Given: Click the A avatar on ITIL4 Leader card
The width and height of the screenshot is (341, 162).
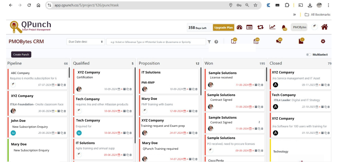Looking at the screenshot, I should pyautogui.click(x=275, y=107).
